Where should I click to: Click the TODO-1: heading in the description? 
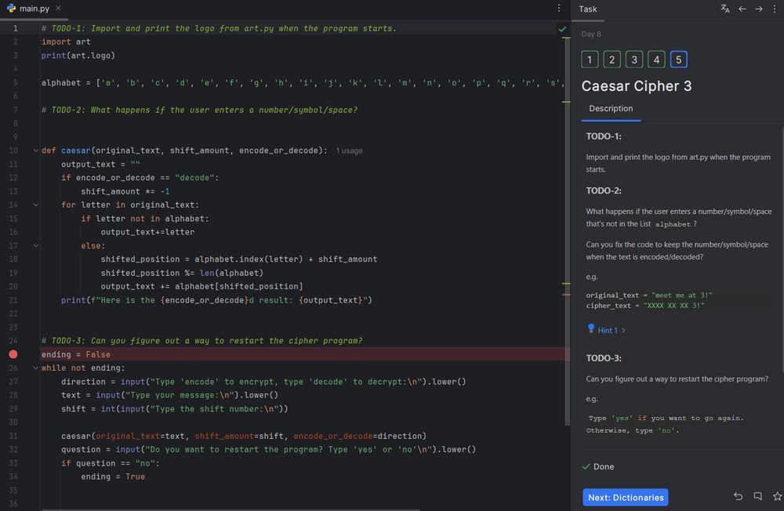(x=604, y=136)
